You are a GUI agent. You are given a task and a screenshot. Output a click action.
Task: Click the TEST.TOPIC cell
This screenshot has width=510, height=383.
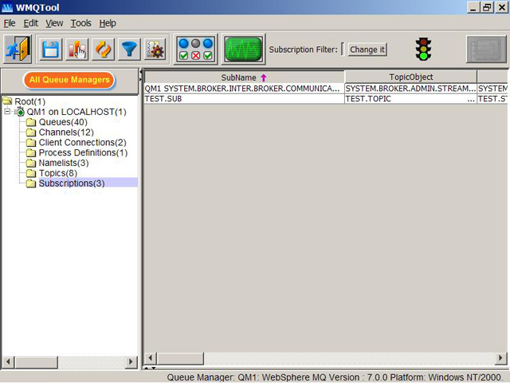[411, 99]
